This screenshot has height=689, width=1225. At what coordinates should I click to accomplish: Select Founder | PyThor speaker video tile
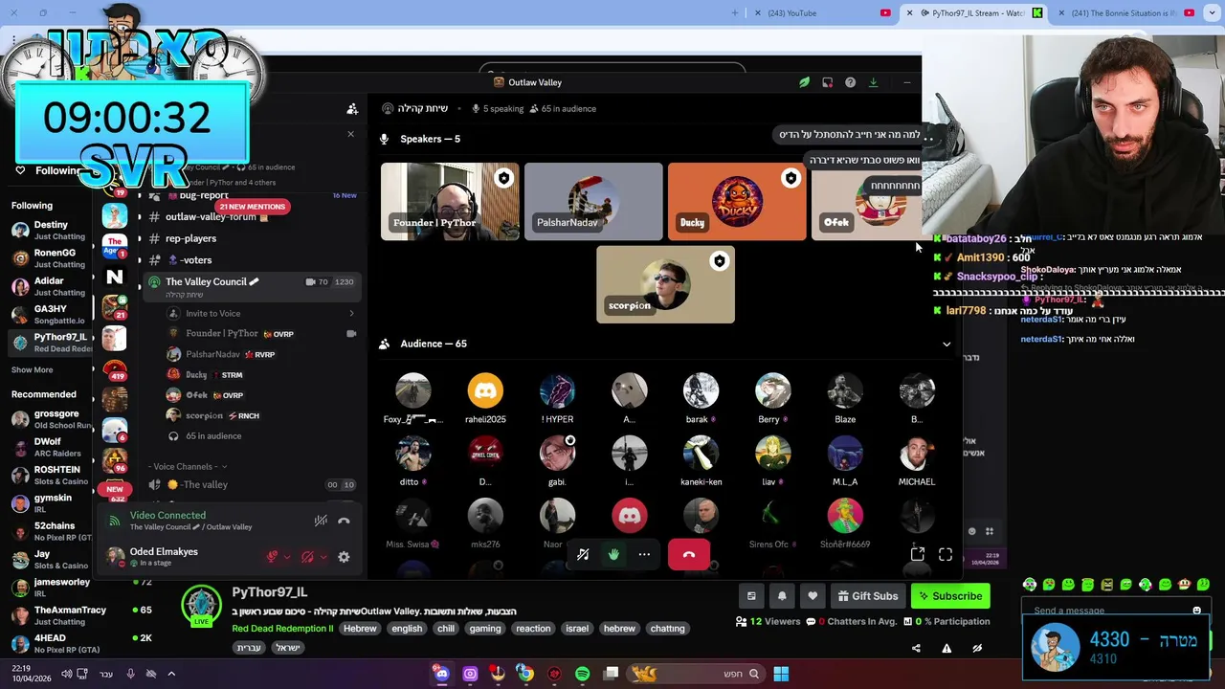[450, 201]
